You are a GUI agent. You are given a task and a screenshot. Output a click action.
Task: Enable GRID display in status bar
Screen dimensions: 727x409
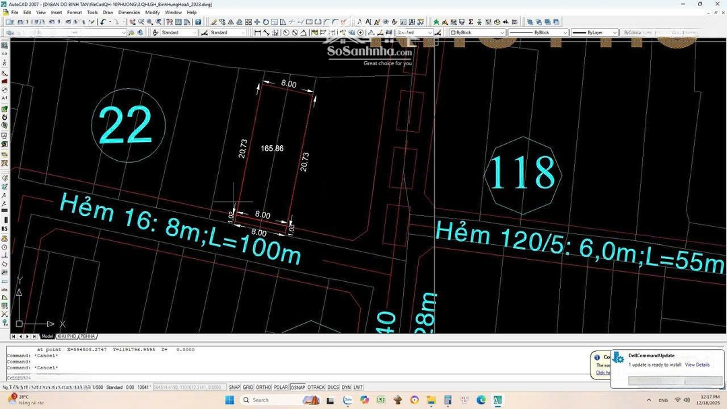point(248,387)
